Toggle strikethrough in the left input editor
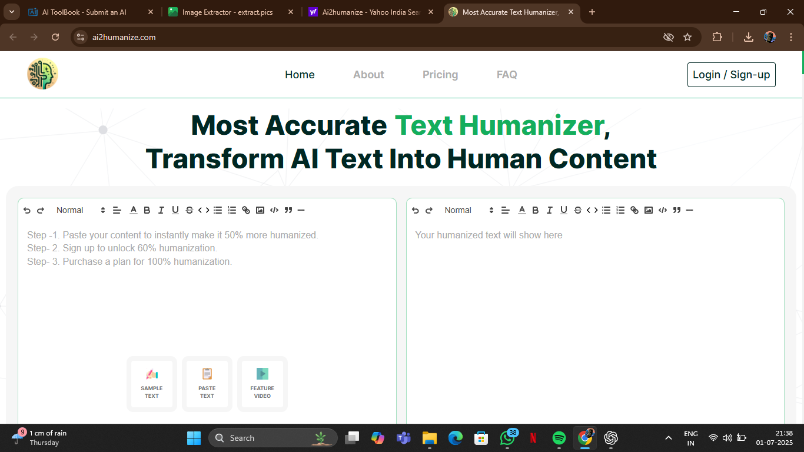This screenshot has width=804, height=452. tap(190, 210)
